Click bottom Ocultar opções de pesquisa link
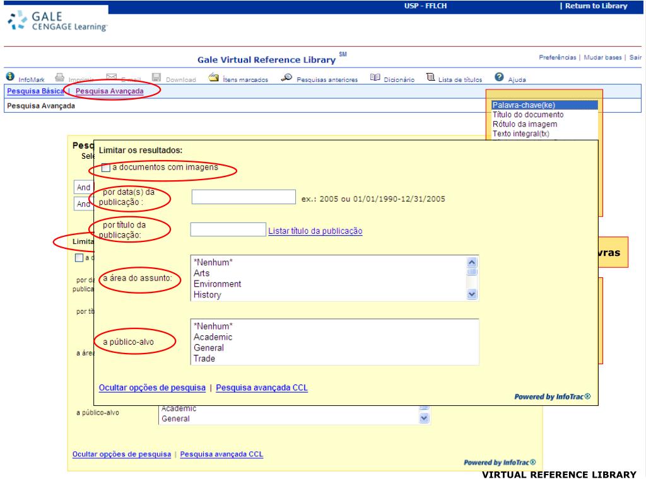 tap(122, 454)
